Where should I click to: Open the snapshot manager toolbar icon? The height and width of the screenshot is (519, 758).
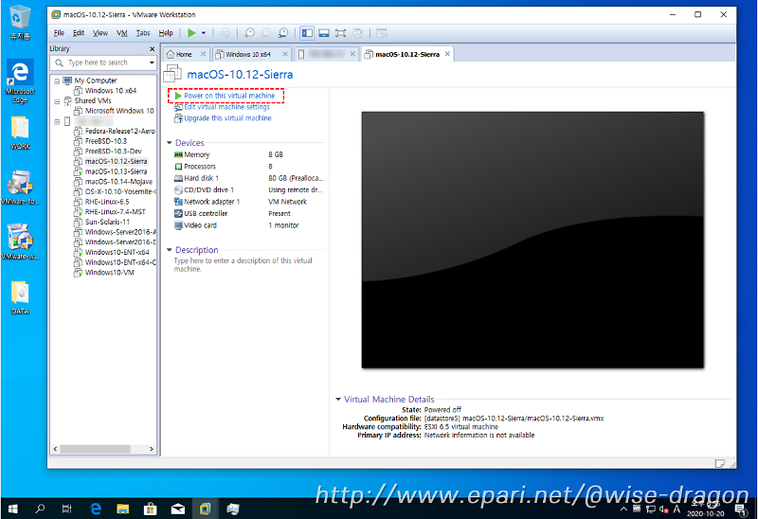click(283, 33)
